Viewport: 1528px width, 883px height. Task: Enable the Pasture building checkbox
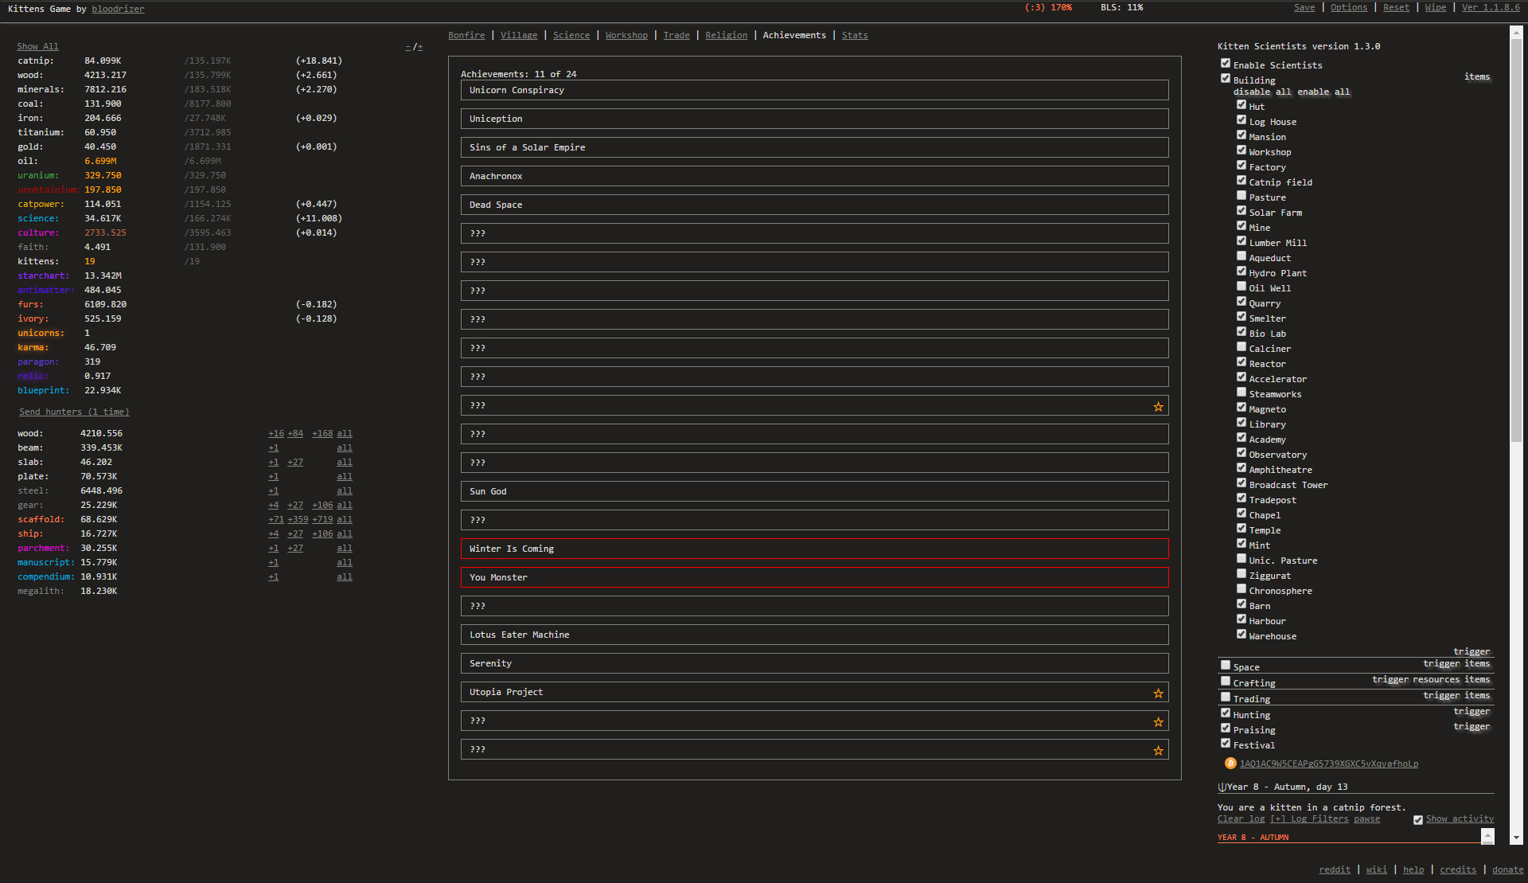coord(1241,196)
